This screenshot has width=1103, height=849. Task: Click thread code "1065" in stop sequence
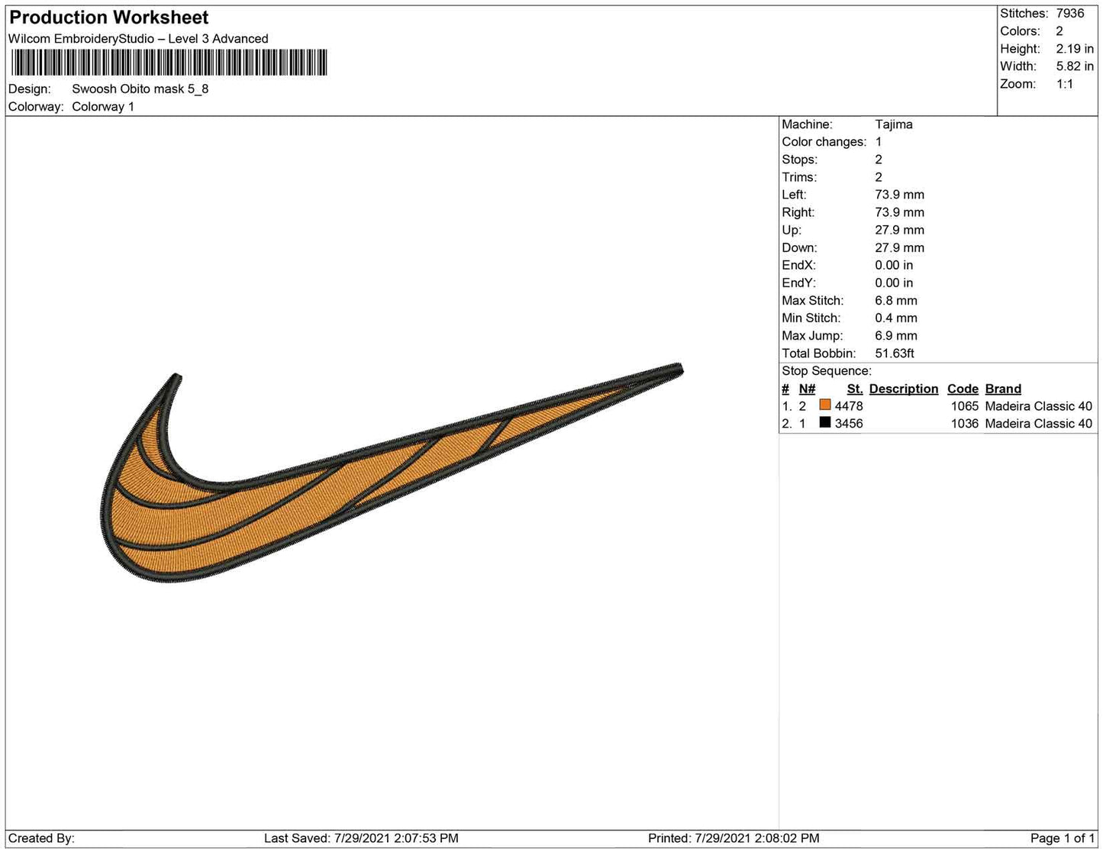point(965,406)
